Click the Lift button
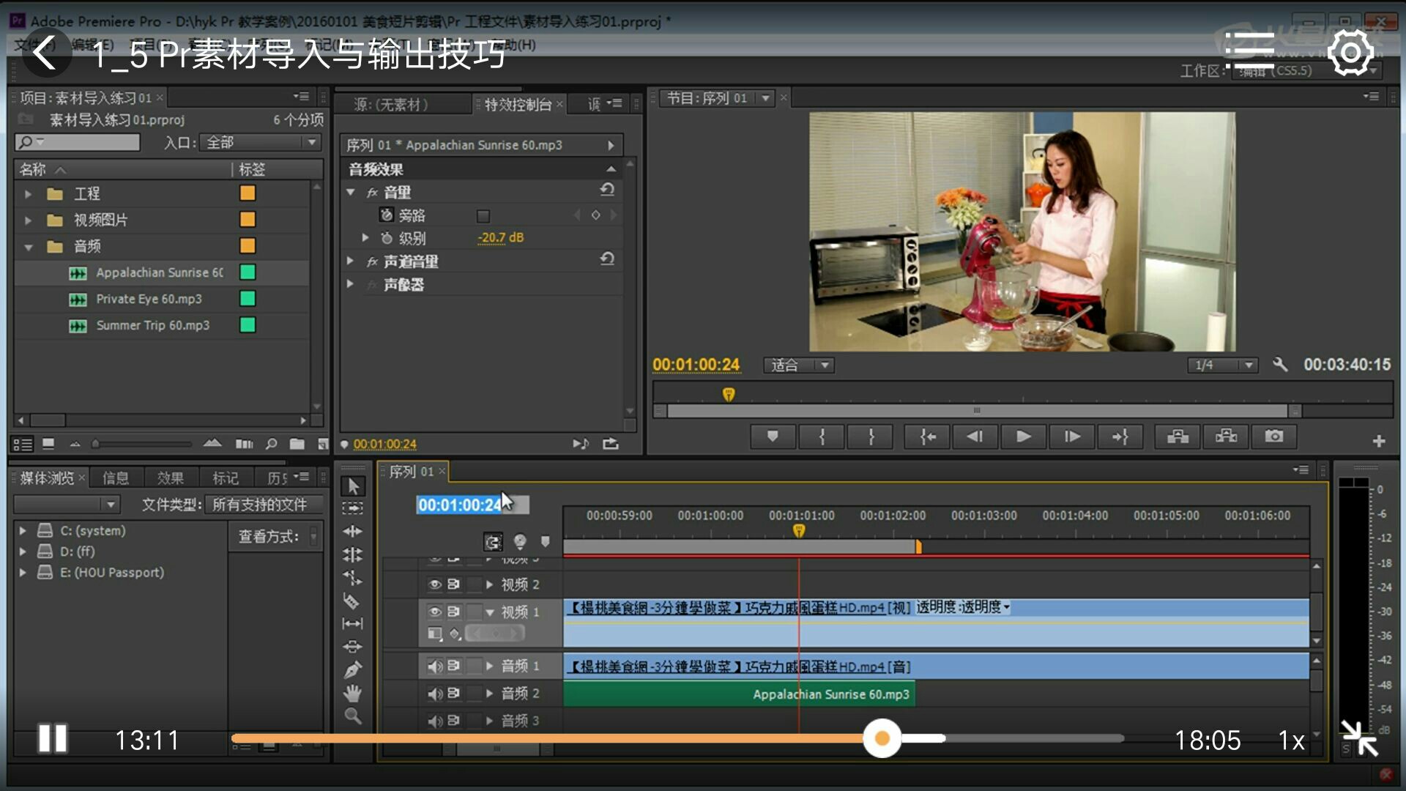 pyautogui.click(x=1178, y=437)
